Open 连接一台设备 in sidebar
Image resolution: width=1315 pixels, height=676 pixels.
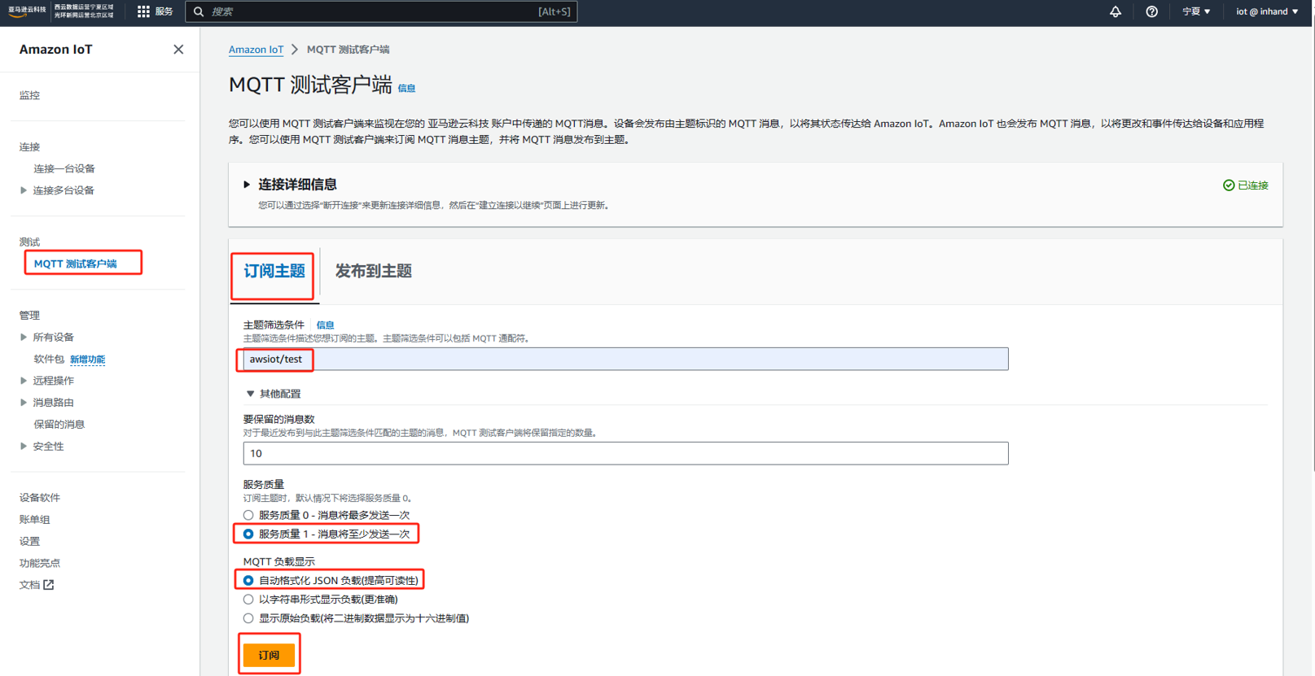64,168
